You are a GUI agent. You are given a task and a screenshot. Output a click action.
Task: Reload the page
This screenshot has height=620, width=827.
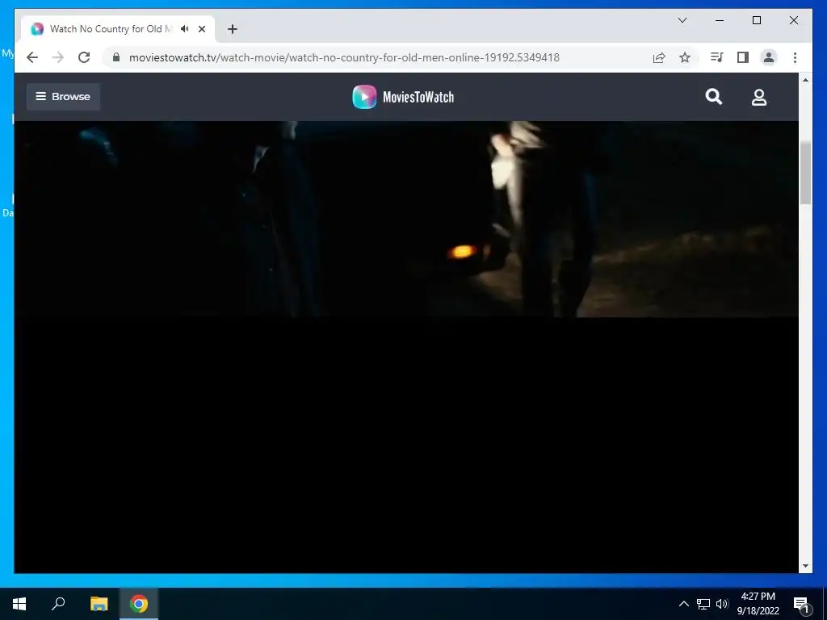[84, 57]
